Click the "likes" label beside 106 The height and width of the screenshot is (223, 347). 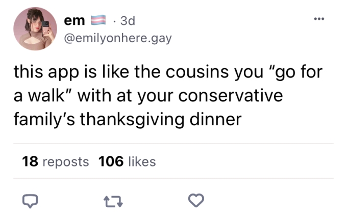click(x=142, y=162)
